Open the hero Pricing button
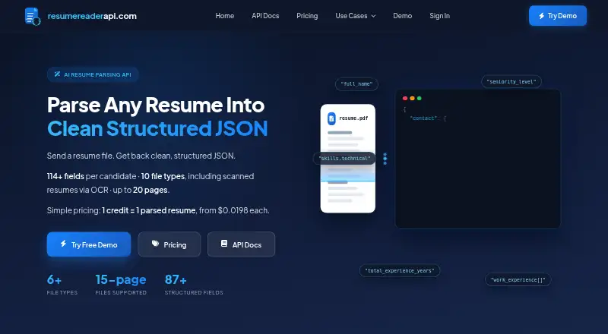 click(x=169, y=244)
